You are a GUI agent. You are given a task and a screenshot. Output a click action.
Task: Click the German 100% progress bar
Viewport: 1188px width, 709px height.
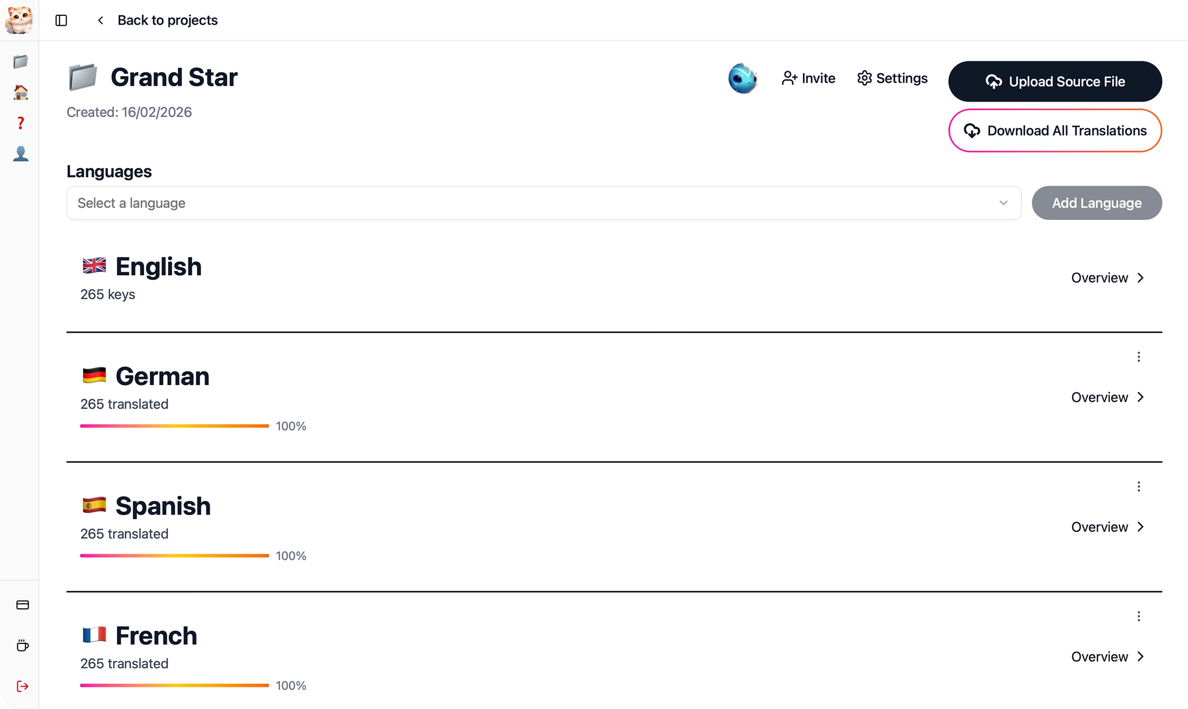(x=173, y=425)
